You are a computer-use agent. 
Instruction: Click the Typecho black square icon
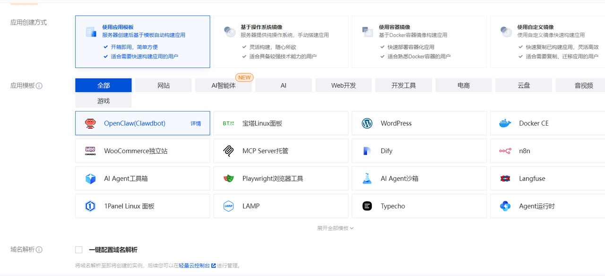367,206
